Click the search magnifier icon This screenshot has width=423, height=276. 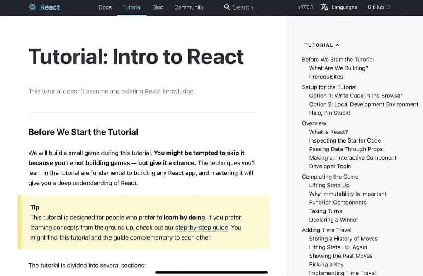(227, 7)
